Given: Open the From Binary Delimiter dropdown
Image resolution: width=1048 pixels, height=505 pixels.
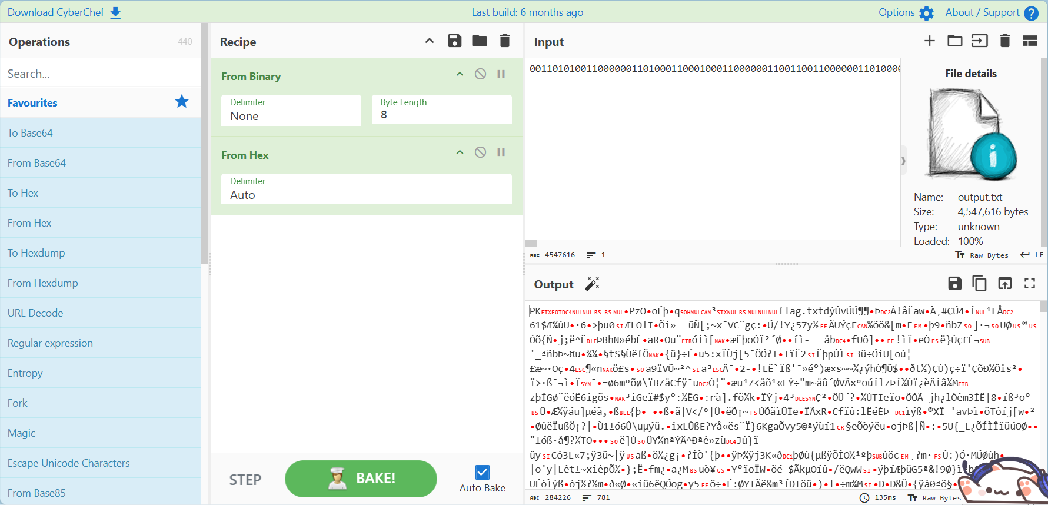Looking at the screenshot, I should pos(291,110).
